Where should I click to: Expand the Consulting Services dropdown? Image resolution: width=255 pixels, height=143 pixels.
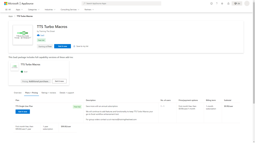[70, 10]
